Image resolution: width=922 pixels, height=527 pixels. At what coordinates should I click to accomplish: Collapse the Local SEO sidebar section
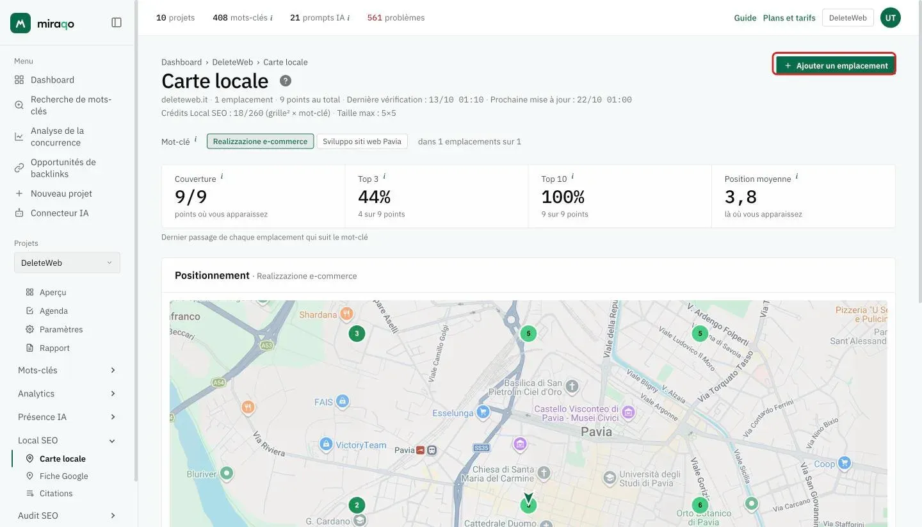pos(67,441)
